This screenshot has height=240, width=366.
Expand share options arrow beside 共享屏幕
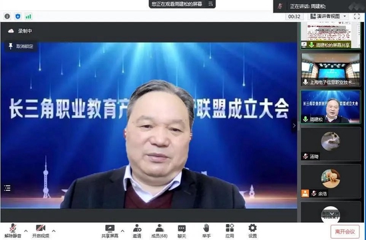pos(122,231)
